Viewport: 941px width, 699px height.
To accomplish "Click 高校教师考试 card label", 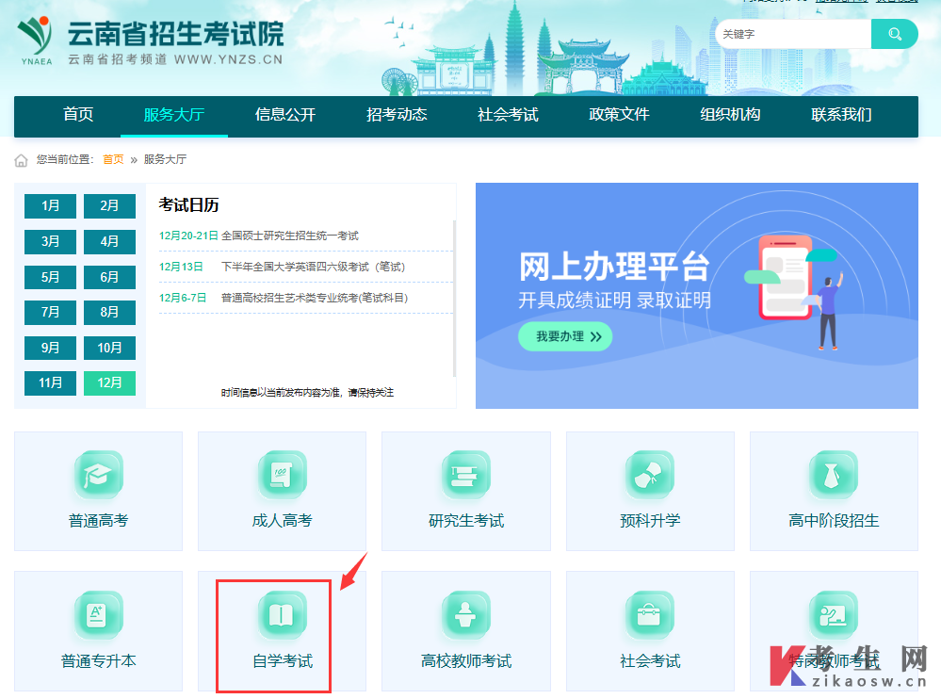I will pos(466,661).
